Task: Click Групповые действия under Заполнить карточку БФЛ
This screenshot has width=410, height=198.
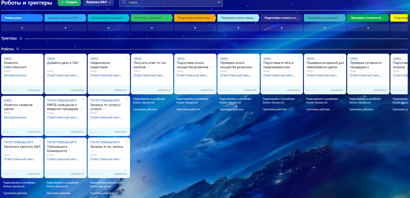Action: point(15,193)
